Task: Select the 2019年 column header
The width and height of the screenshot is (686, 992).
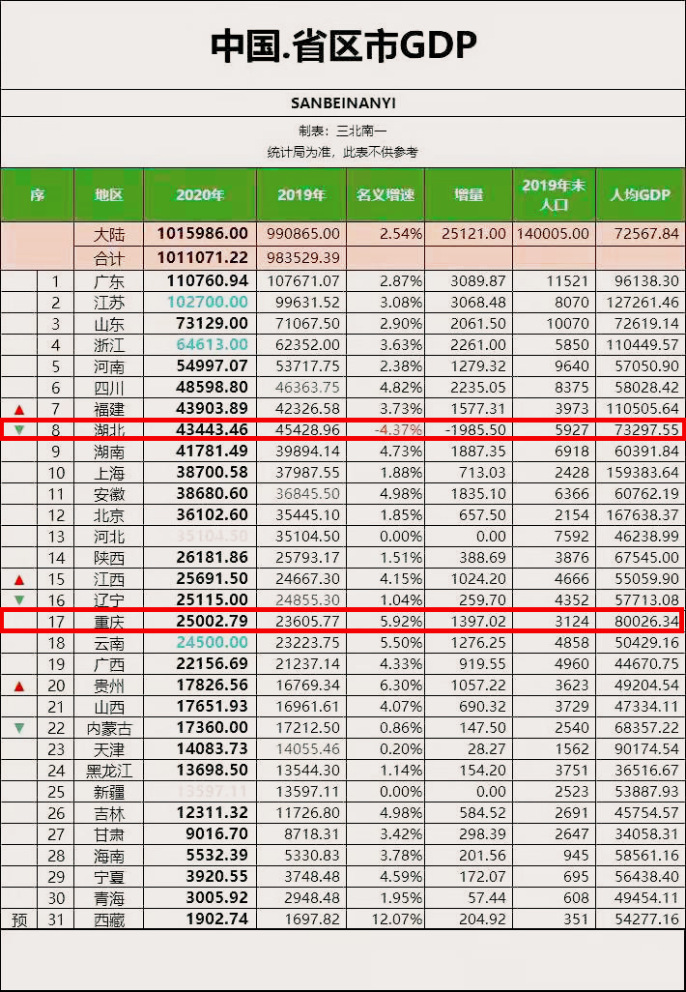Action: click(x=300, y=195)
